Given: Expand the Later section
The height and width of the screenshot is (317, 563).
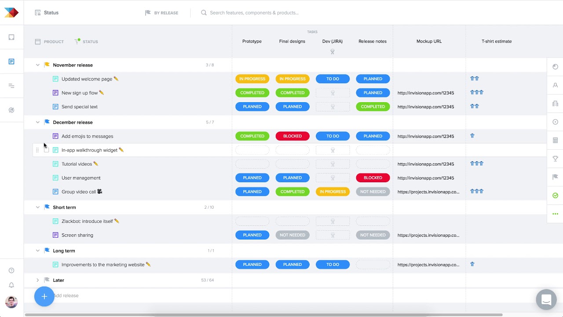Looking at the screenshot, I should click(37, 280).
